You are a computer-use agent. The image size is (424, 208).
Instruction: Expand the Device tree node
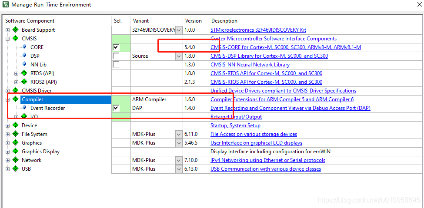7,125
